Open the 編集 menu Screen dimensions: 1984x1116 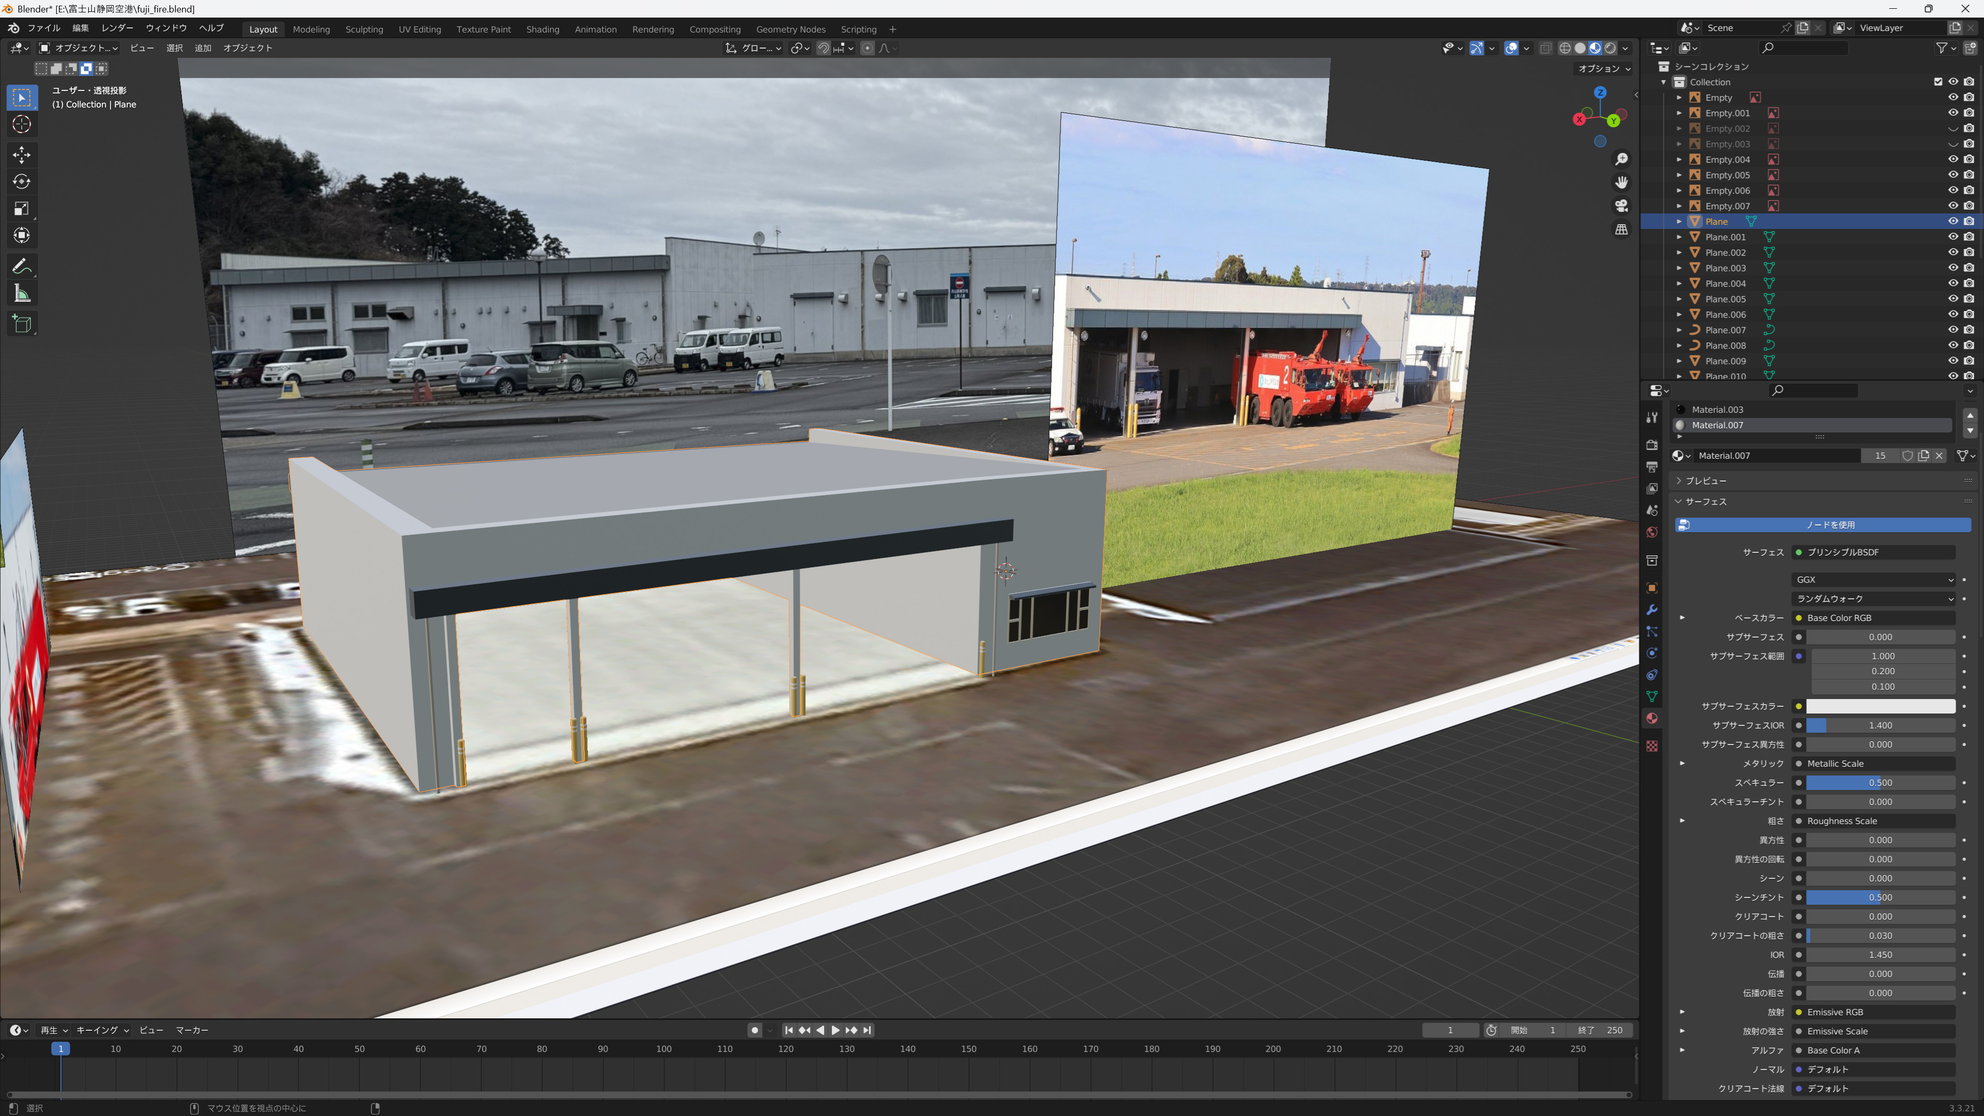click(81, 28)
